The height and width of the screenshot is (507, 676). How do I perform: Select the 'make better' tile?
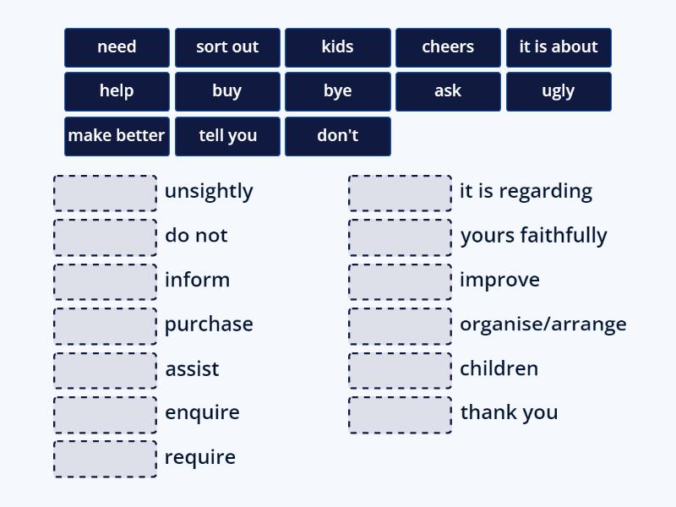click(117, 136)
